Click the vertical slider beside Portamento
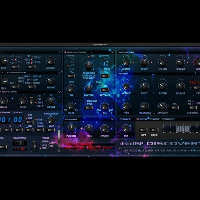The height and width of the screenshot is (200, 200). coord(59,141)
